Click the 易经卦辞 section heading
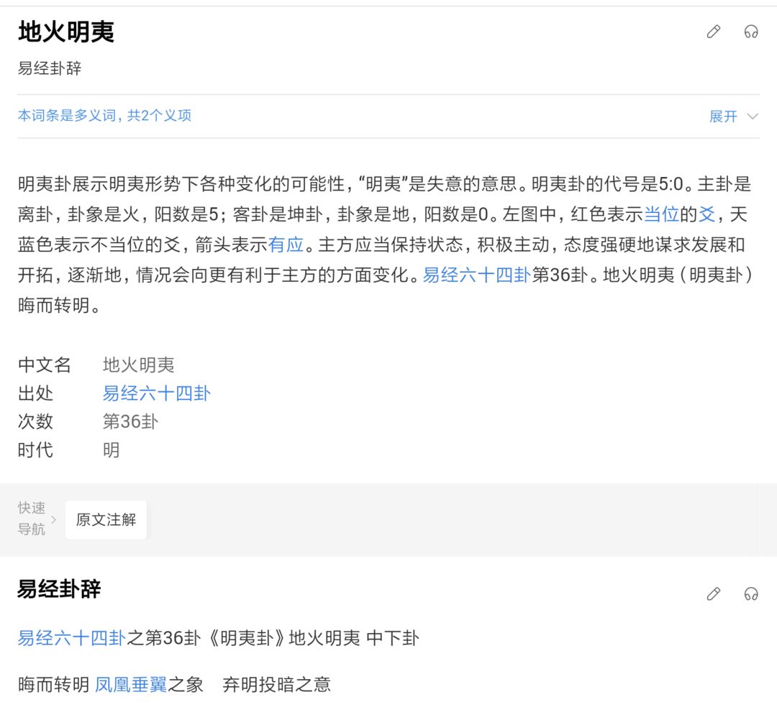Viewport: 777px width, 710px height. pos(59,589)
